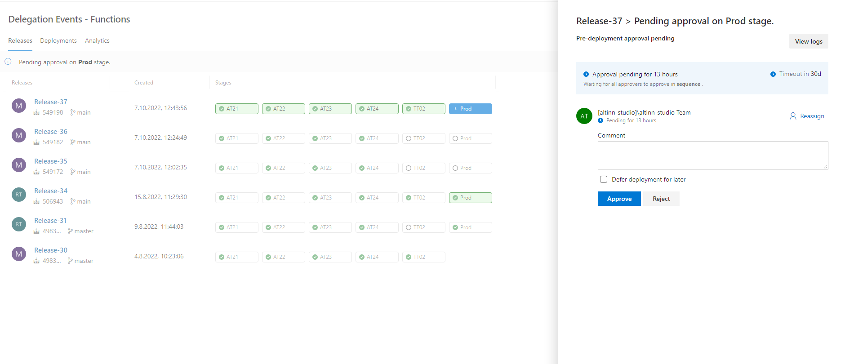This screenshot has height=364, width=845.
Task: Click Reassign to change the approver
Action: coord(807,116)
